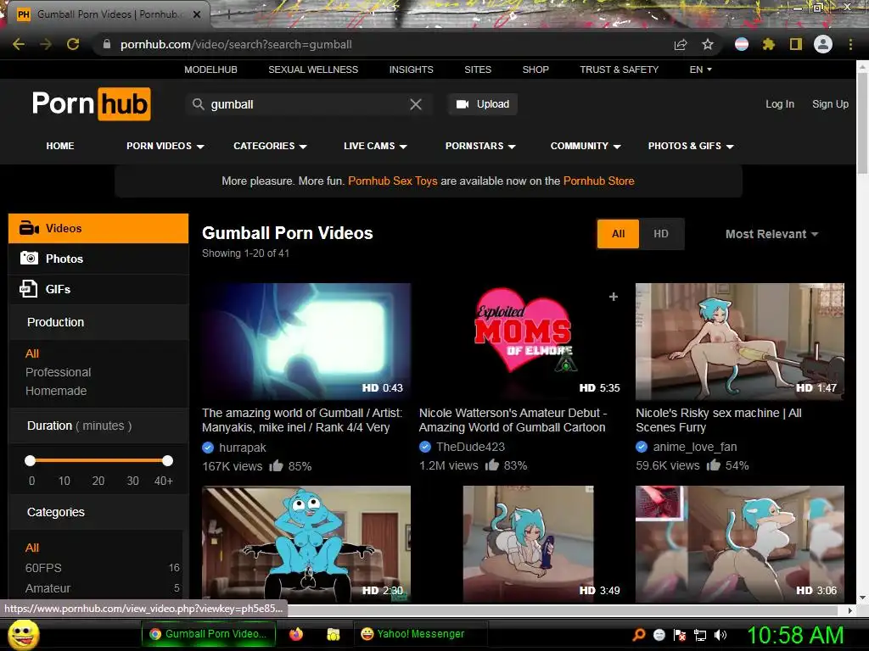Expand the COMMUNITY dropdown
The width and height of the screenshot is (869, 651).
coord(586,146)
